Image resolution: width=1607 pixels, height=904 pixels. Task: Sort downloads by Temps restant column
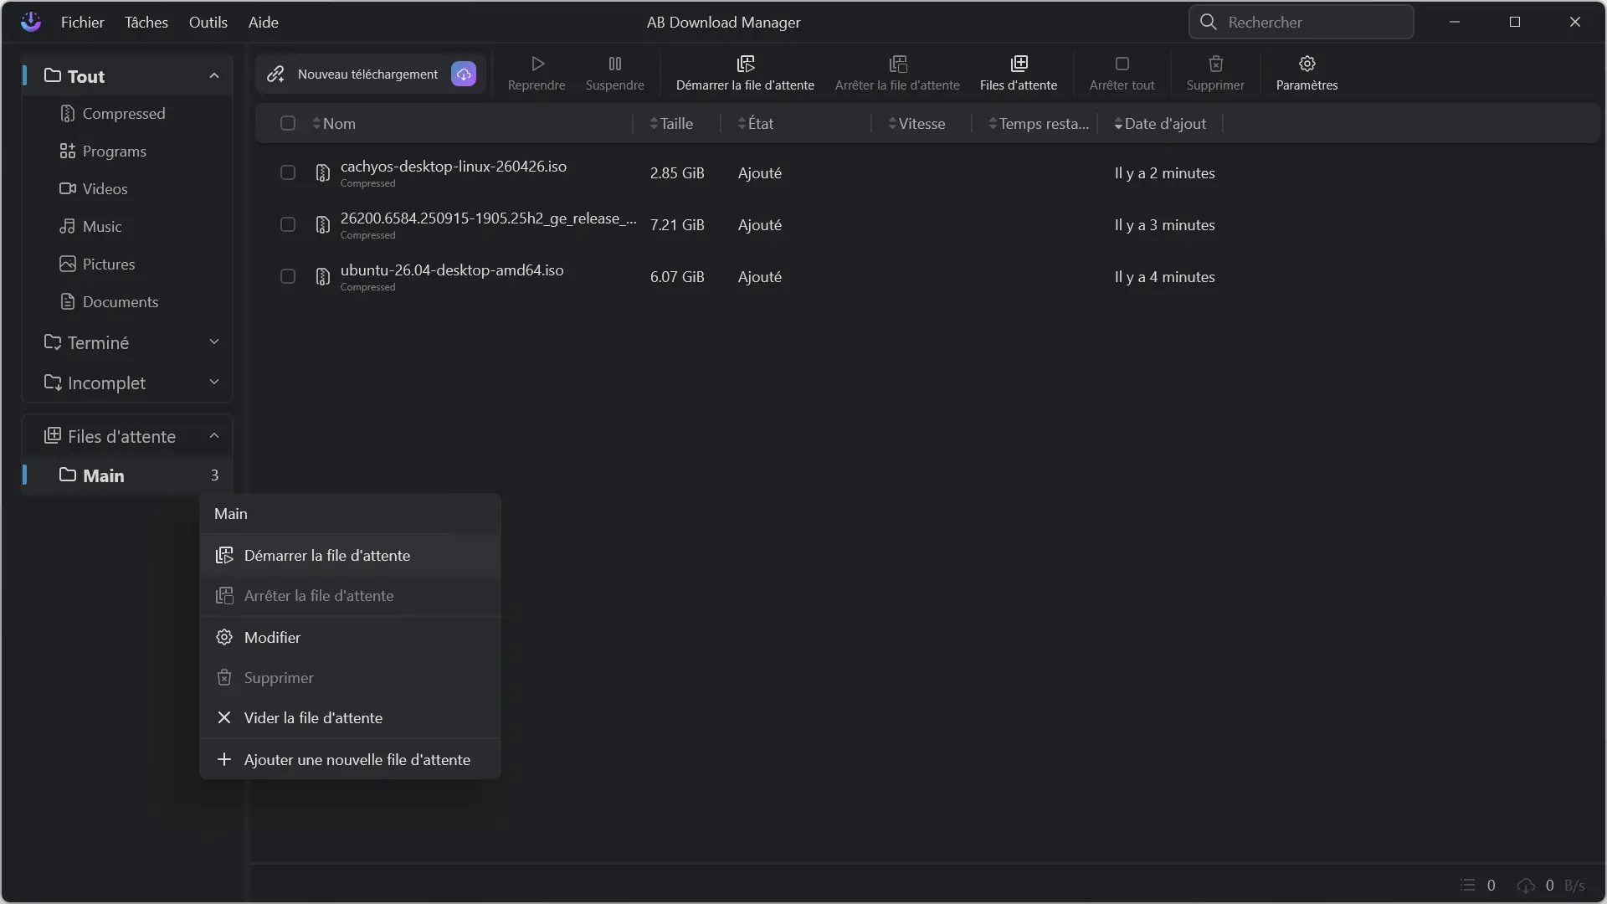coord(1039,123)
